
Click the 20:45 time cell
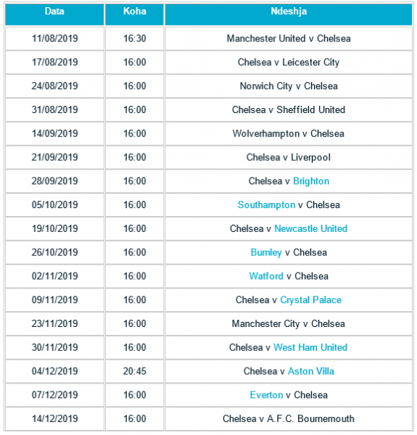tap(135, 371)
